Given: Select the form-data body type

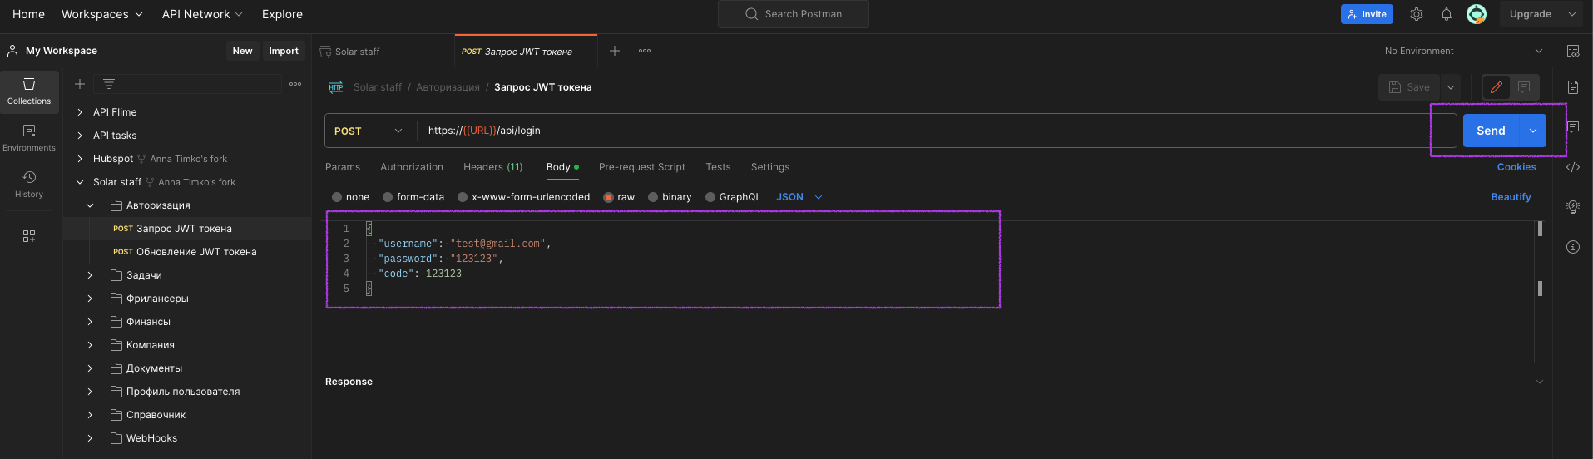Looking at the screenshot, I should (x=388, y=197).
